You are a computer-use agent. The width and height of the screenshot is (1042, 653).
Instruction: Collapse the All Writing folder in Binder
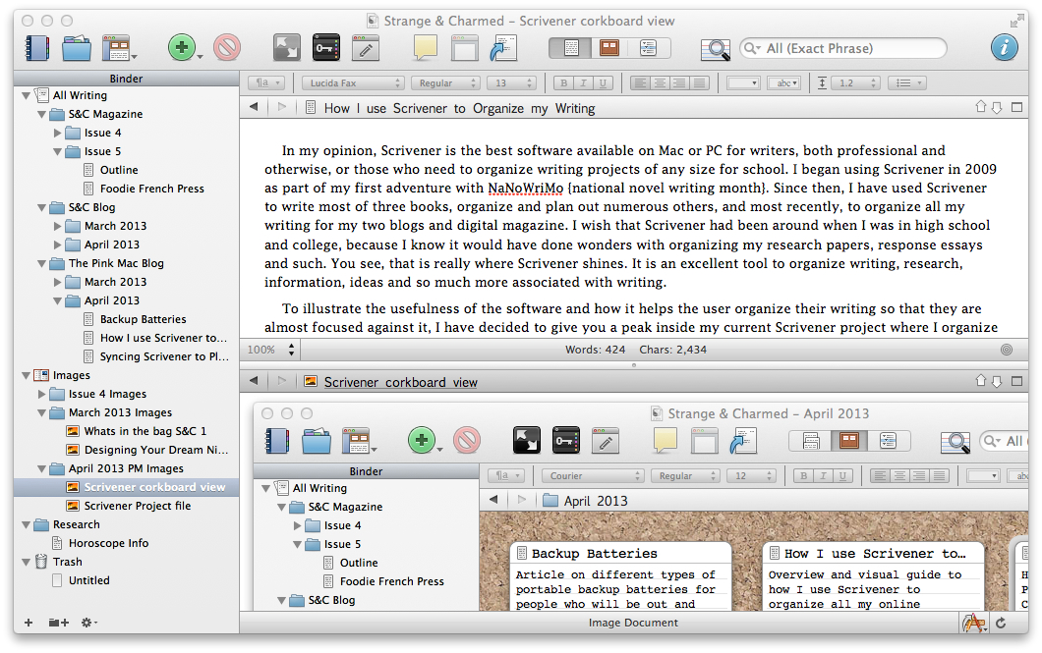[26, 95]
